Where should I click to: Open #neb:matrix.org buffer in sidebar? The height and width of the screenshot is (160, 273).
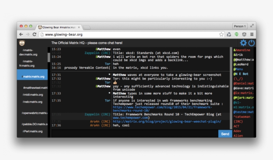click(x=33, y=102)
